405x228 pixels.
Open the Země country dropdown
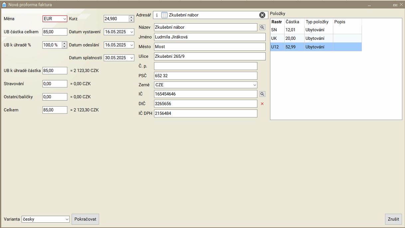pos(254,85)
